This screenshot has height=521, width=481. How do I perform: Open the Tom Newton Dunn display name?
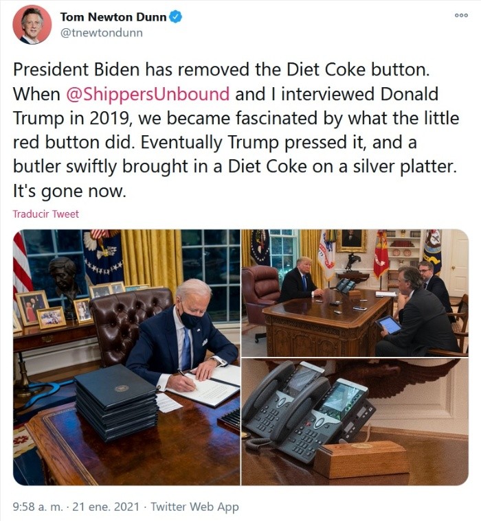pyautogui.click(x=113, y=17)
